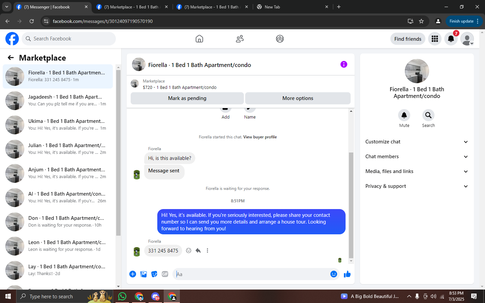
Task: Expand Media, files and links section
Action: (x=417, y=171)
